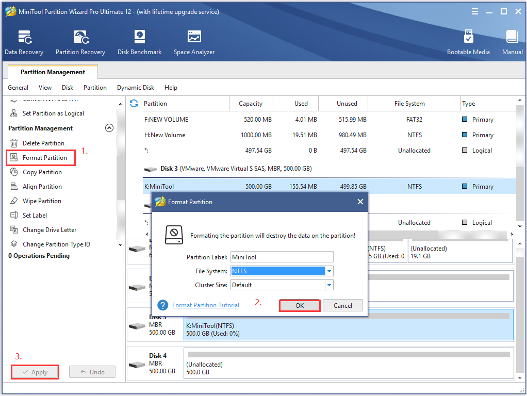Click Wipe Partition option
Viewport: 527px width, 396px height.
[x=42, y=201]
